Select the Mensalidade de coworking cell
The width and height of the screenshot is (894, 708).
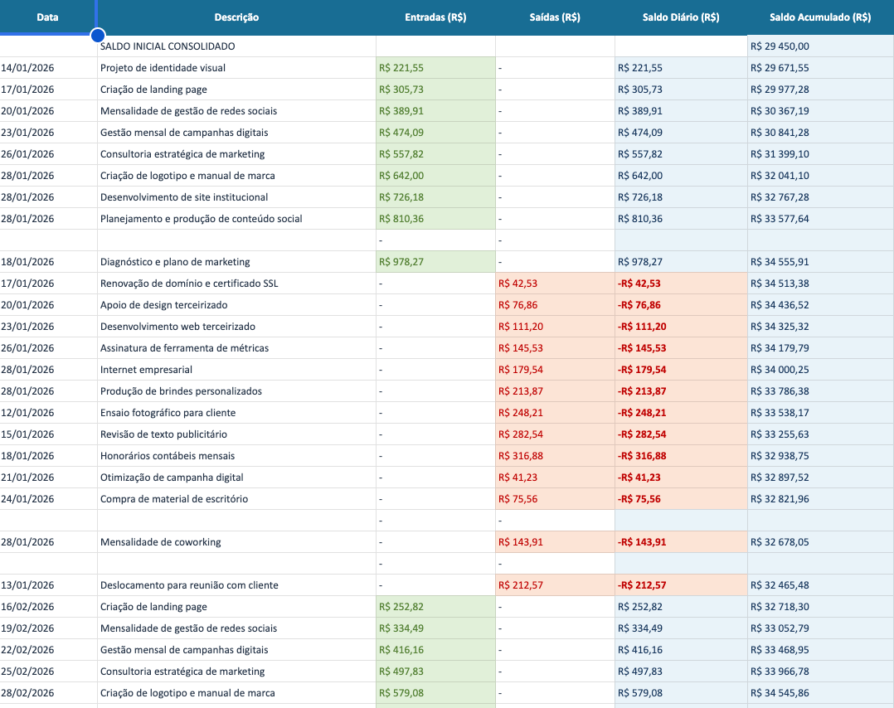[236, 542]
